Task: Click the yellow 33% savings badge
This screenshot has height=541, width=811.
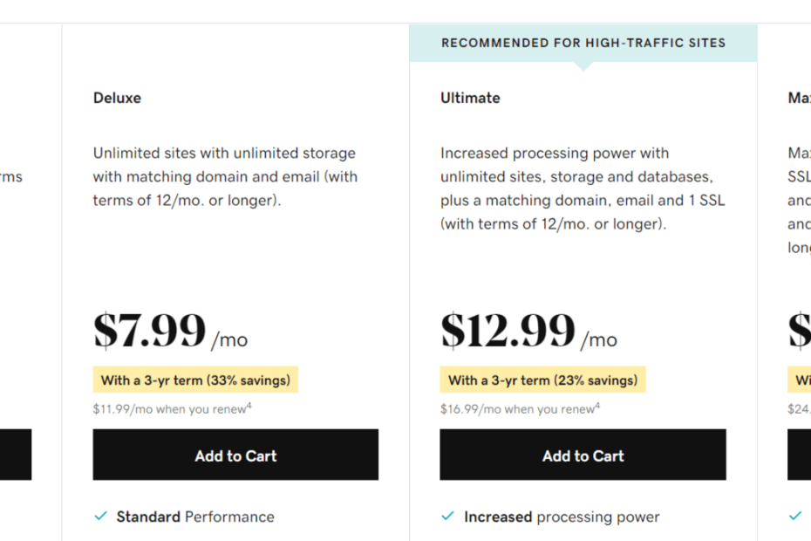Action: click(x=195, y=379)
